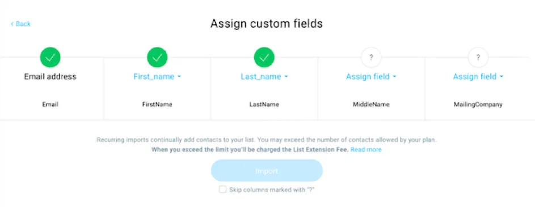535x207 pixels.
Task: Click the FirstName column source label
Action: pyautogui.click(x=157, y=105)
